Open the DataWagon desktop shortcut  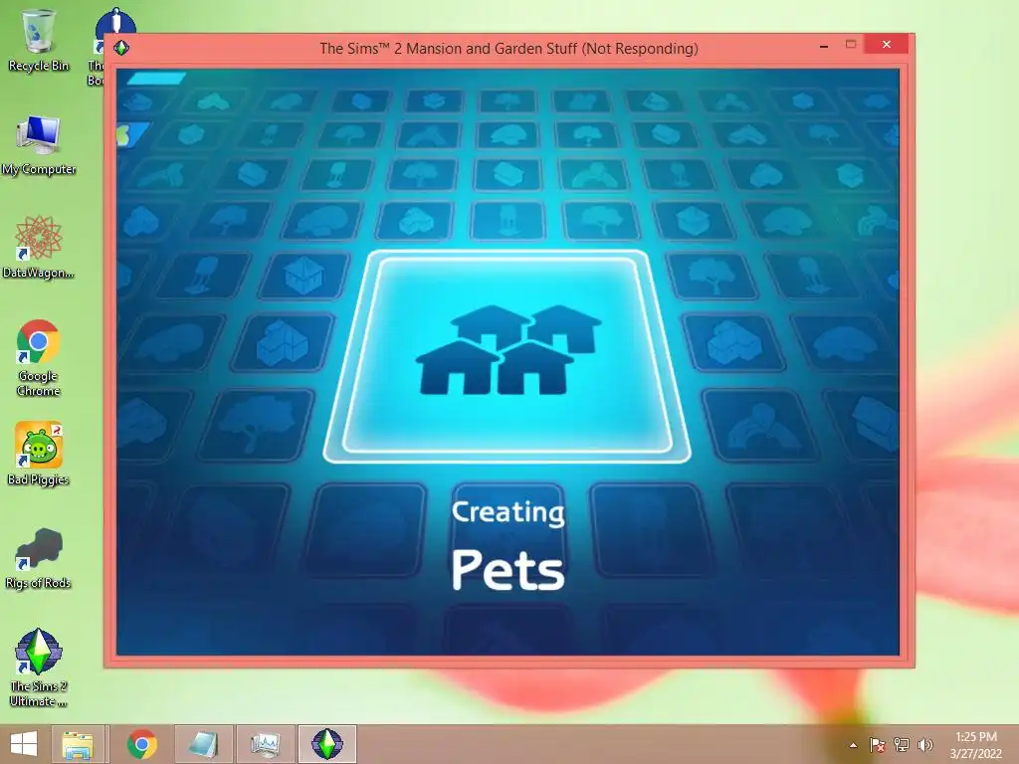(x=38, y=247)
